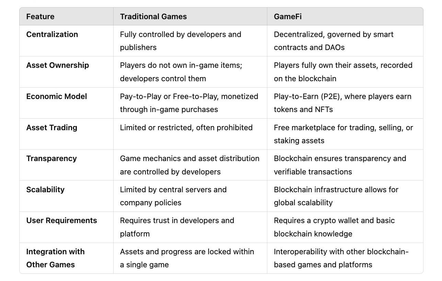Select the Integration with Other Games label
442x281 pixels.
pos(56,258)
